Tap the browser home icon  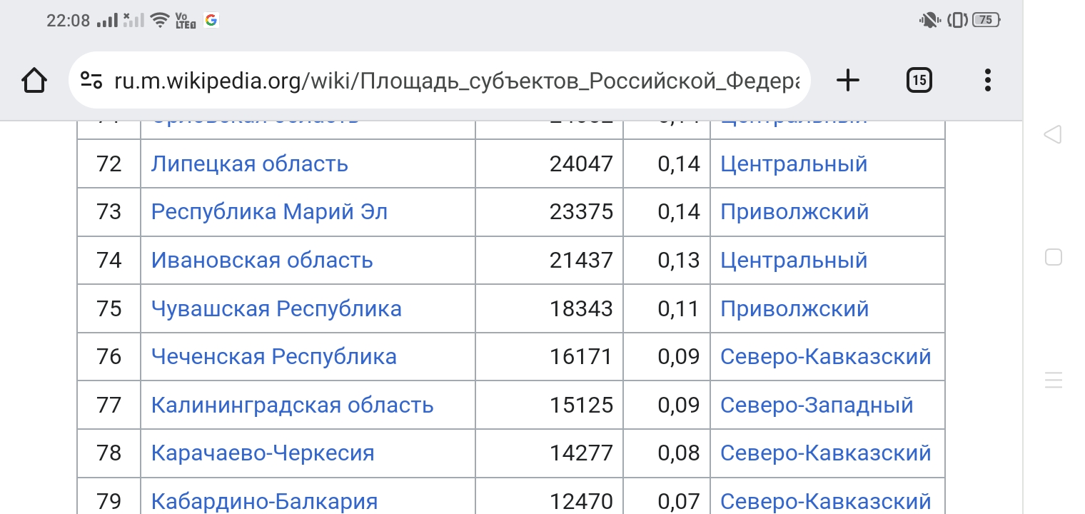(x=34, y=80)
